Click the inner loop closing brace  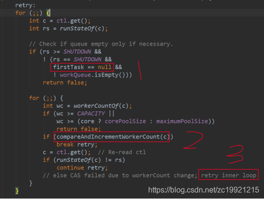pos(30,183)
